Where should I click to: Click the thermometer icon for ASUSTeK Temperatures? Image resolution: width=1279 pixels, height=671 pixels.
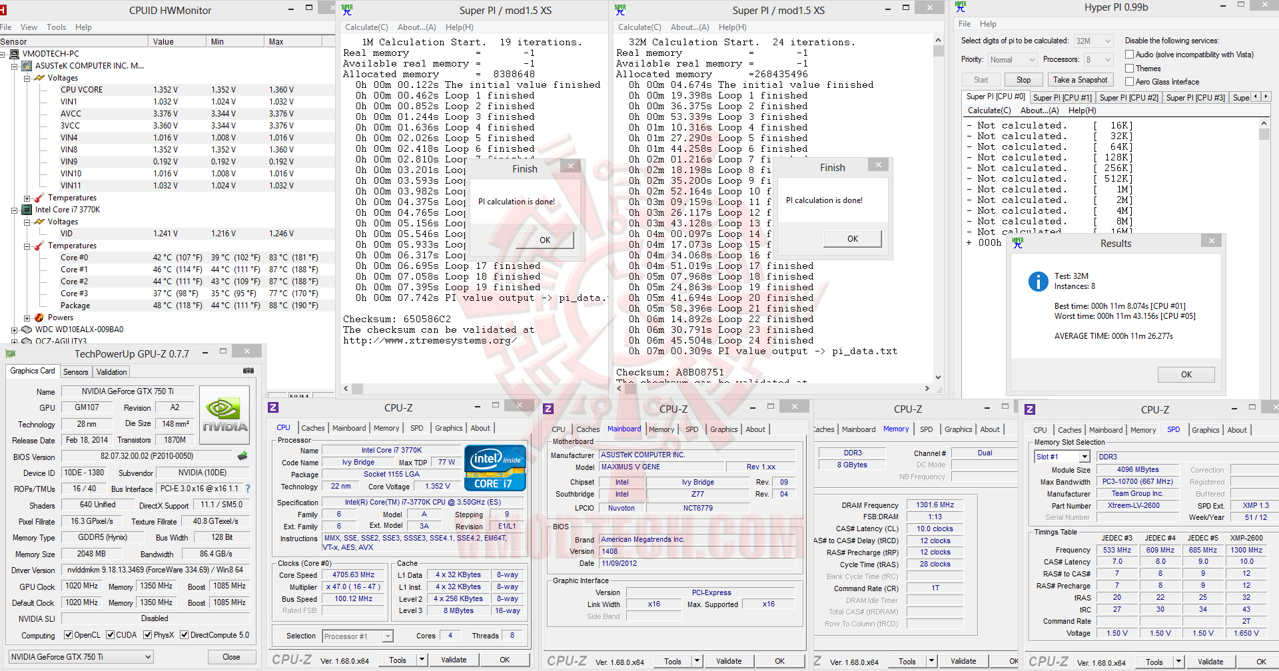click(39, 198)
